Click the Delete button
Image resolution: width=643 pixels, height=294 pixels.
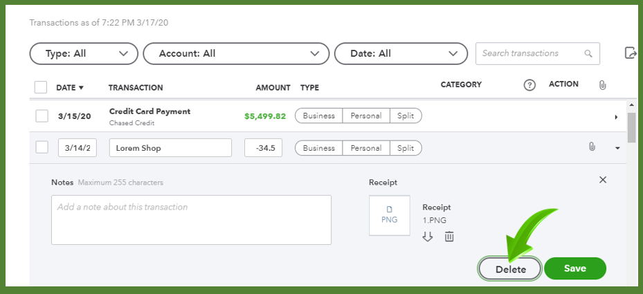[x=511, y=269]
